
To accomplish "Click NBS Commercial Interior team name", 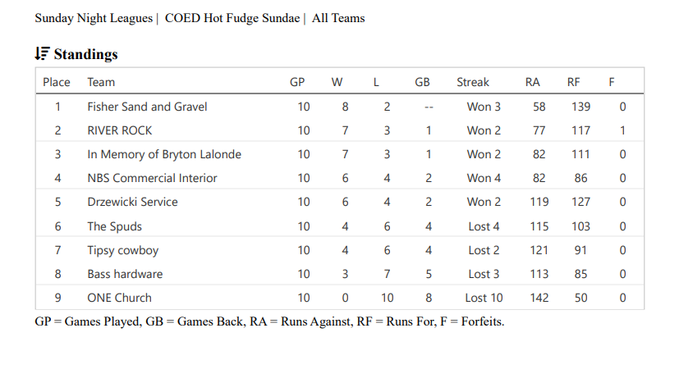I will click(152, 178).
